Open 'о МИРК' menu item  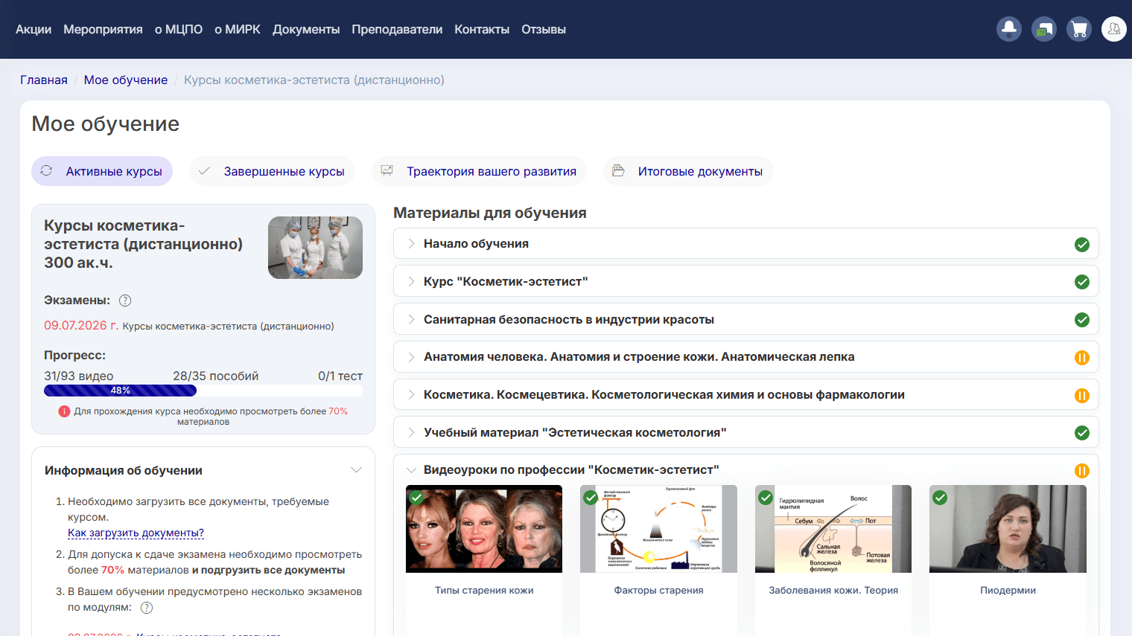pyautogui.click(x=238, y=29)
